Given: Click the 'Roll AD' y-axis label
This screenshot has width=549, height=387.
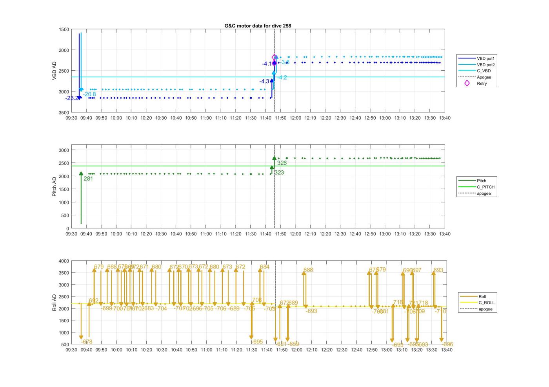Looking at the screenshot, I should (x=54, y=302).
